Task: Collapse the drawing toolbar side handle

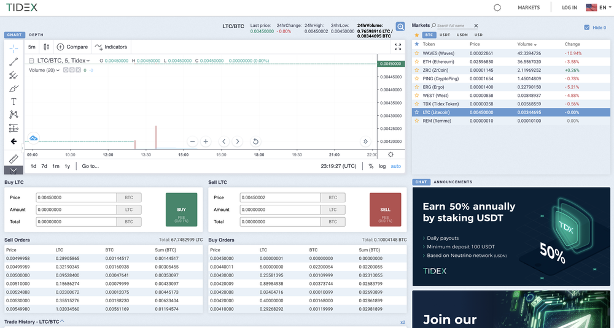Action: 22,148
